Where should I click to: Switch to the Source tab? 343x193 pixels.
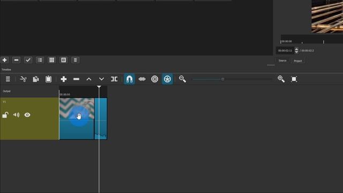click(282, 61)
